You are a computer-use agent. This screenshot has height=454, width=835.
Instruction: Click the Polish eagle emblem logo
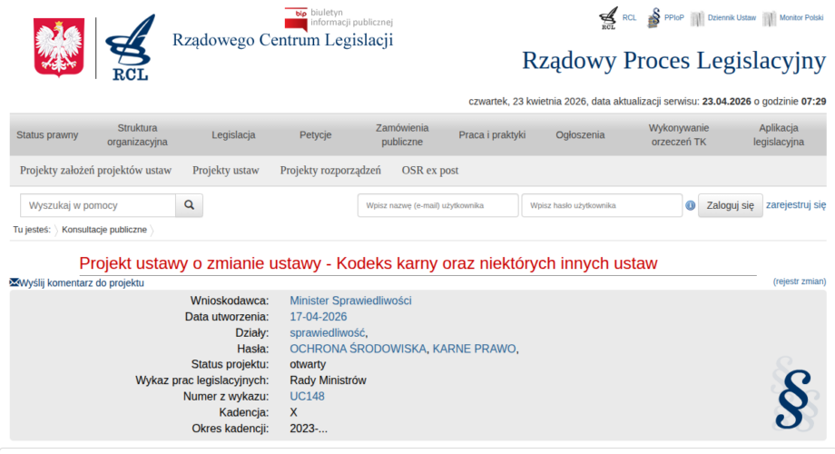[x=59, y=47]
